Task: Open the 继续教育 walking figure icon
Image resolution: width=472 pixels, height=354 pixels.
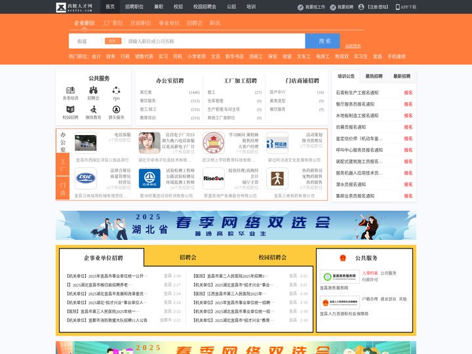Action: 93,109
